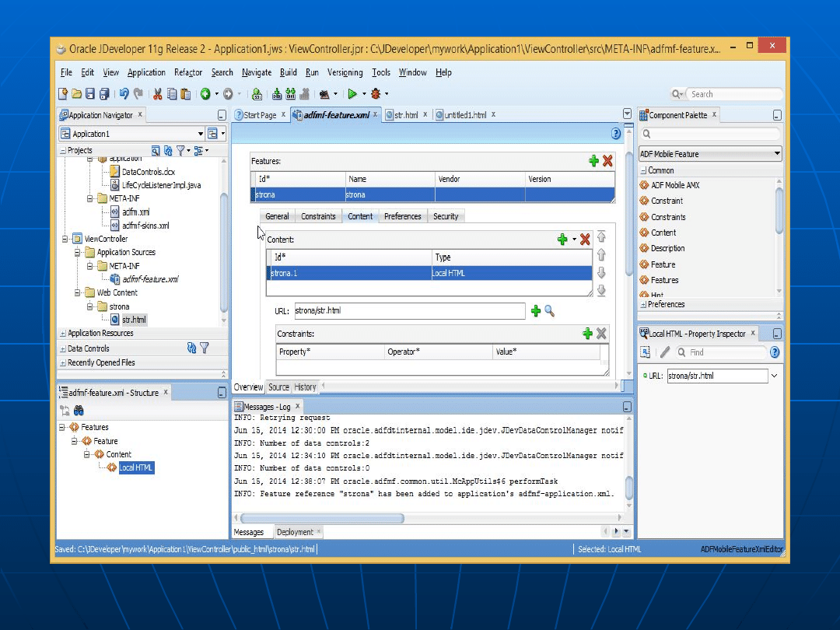Image resolution: width=840 pixels, height=630 pixels.
Task: Navigate back with the green arrow icon
Action: click(x=205, y=94)
